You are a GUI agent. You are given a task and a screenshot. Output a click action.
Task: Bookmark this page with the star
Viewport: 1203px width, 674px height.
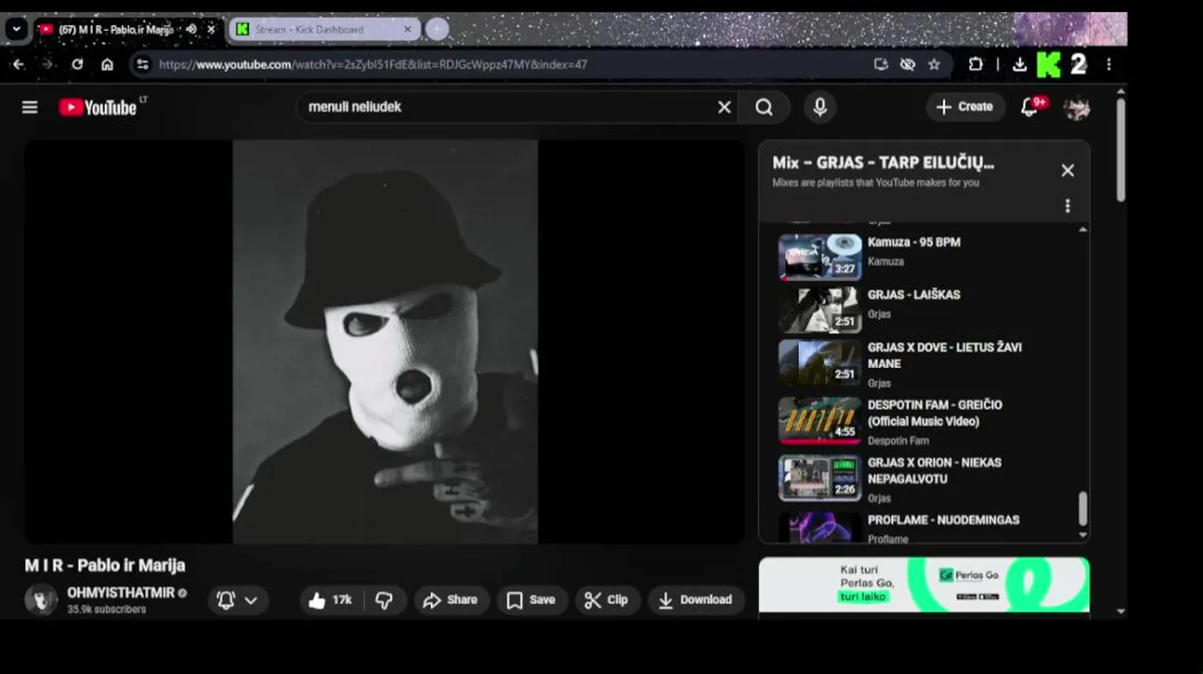(934, 65)
